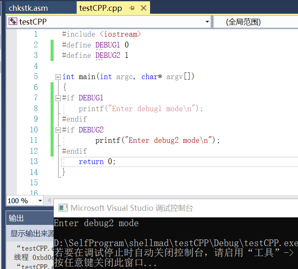Click the 线程 0xbd0 output line

coord(34,257)
